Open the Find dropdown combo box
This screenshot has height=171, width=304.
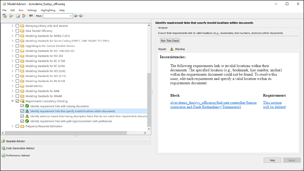(71, 16)
